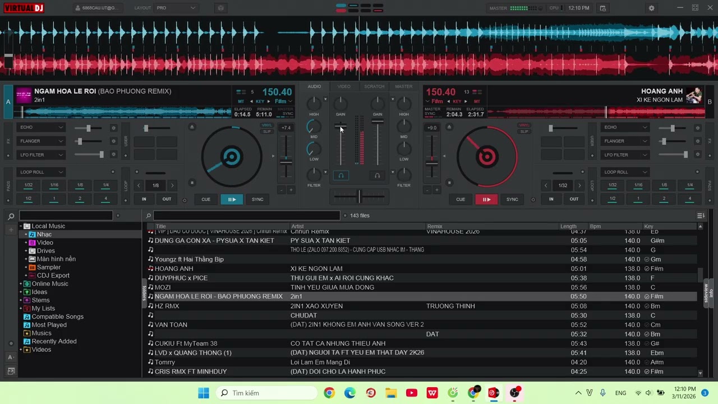Open File Explorer from the taskbar

click(391, 393)
